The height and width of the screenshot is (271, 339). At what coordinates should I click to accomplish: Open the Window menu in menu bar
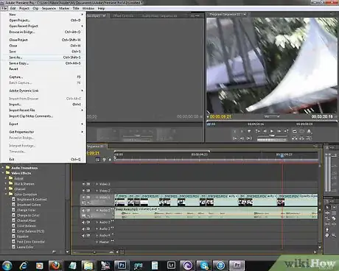[x=88, y=8]
